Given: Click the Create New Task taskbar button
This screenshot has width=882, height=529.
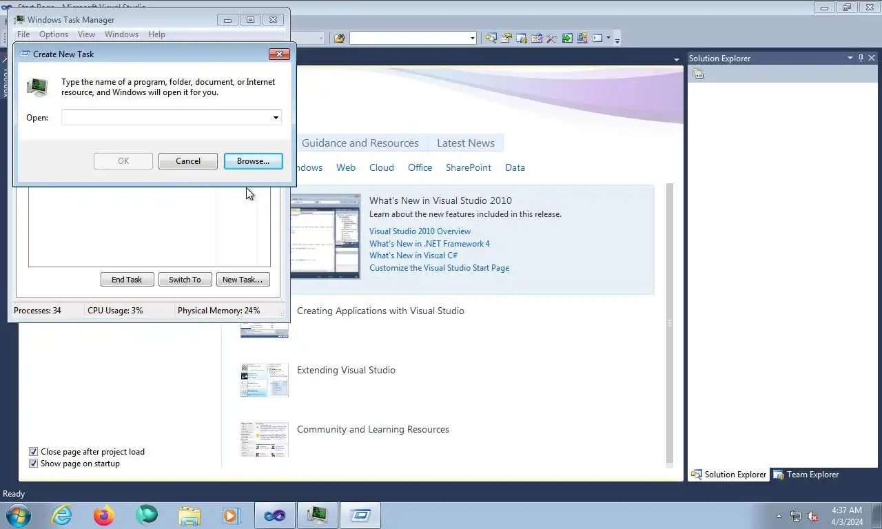Looking at the screenshot, I should click(360, 515).
